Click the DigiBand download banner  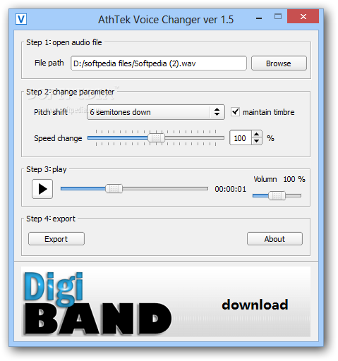pos(166,302)
